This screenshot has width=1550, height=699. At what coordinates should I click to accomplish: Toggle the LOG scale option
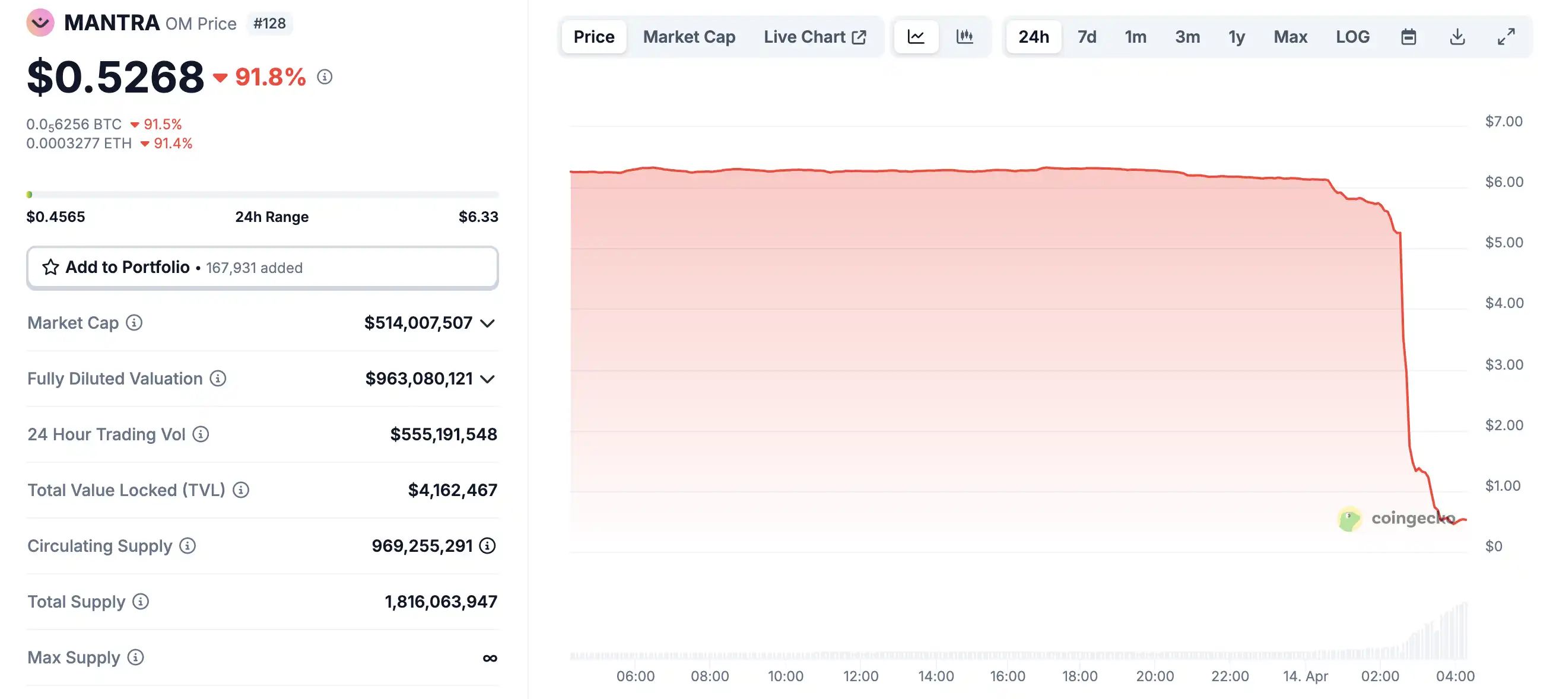coord(1352,37)
